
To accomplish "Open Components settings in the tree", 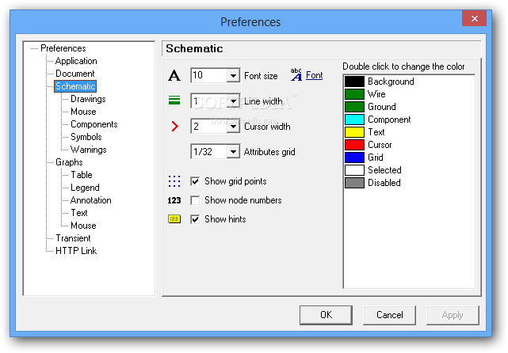I will pos(94,124).
